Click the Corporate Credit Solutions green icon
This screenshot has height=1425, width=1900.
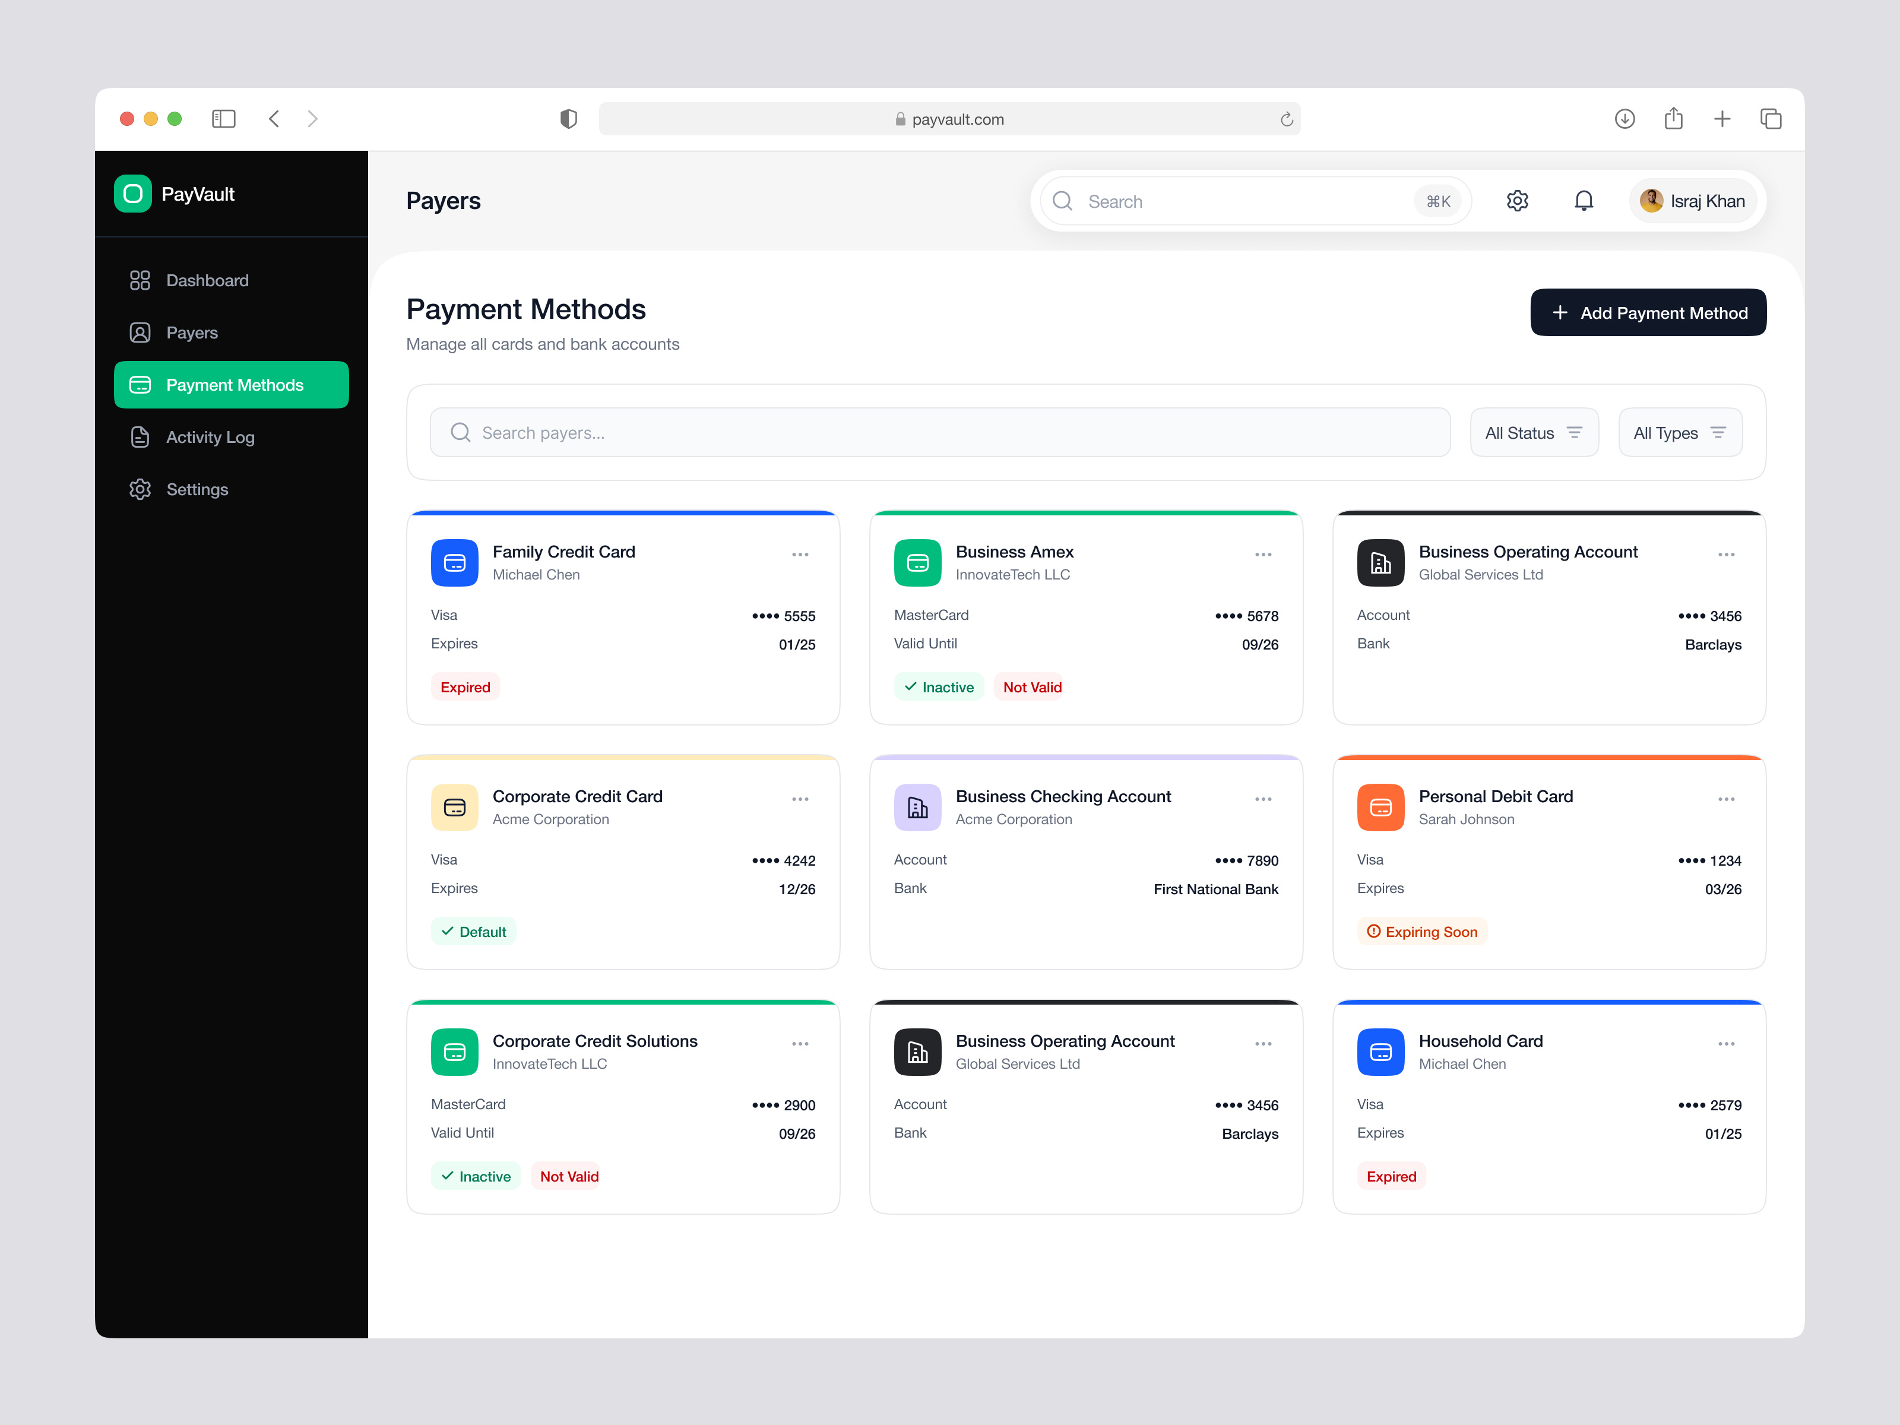tap(454, 1052)
